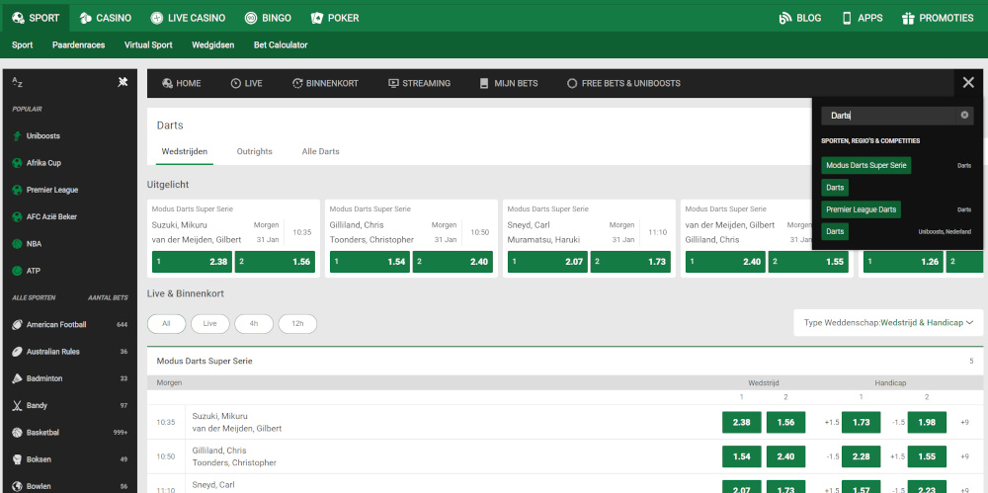Clear the search field with x icon
The height and width of the screenshot is (493, 988).
pos(964,116)
